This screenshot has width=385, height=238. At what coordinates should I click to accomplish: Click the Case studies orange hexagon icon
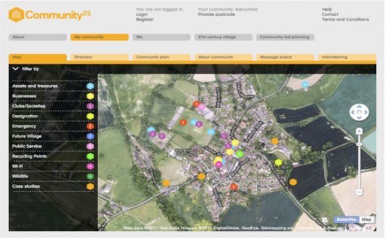(x=90, y=186)
